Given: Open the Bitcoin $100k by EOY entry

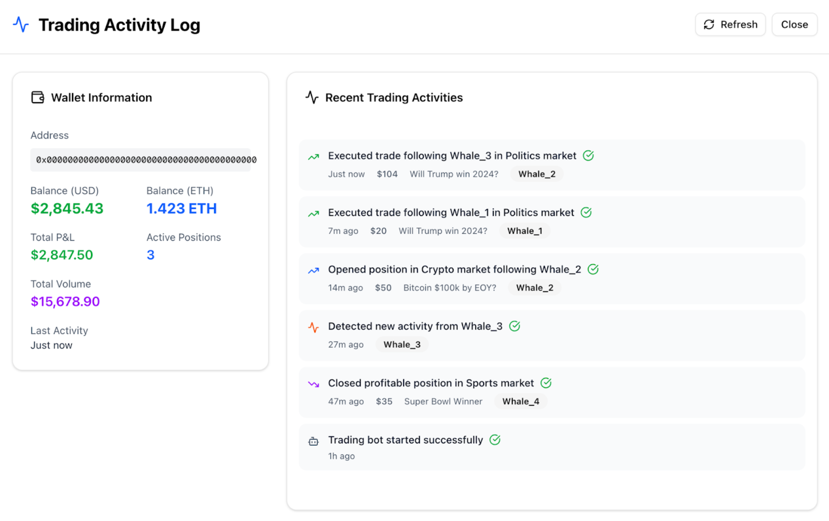Looking at the screenshot, I should pos(449,287).
